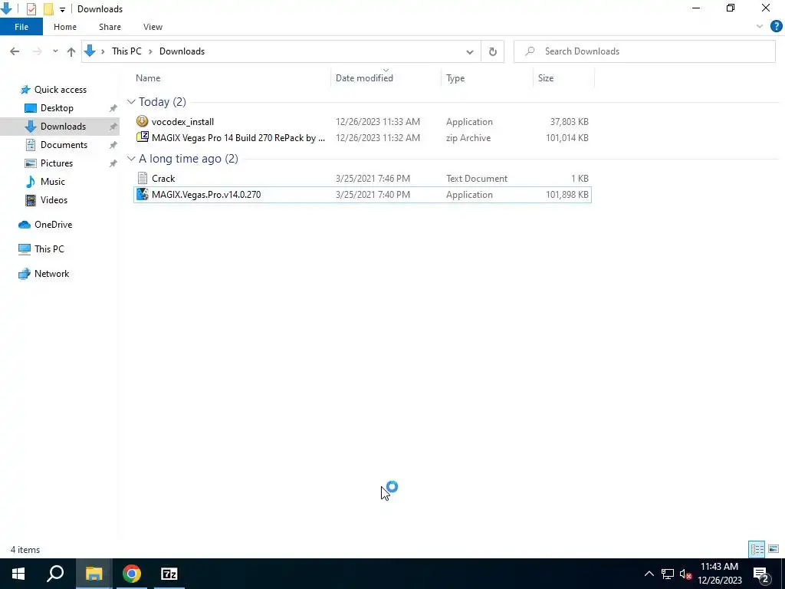The height and width of the screenshot is (589, 785).
Task: Open Pictures in navigation pane
Action: [x=56, y=163]
